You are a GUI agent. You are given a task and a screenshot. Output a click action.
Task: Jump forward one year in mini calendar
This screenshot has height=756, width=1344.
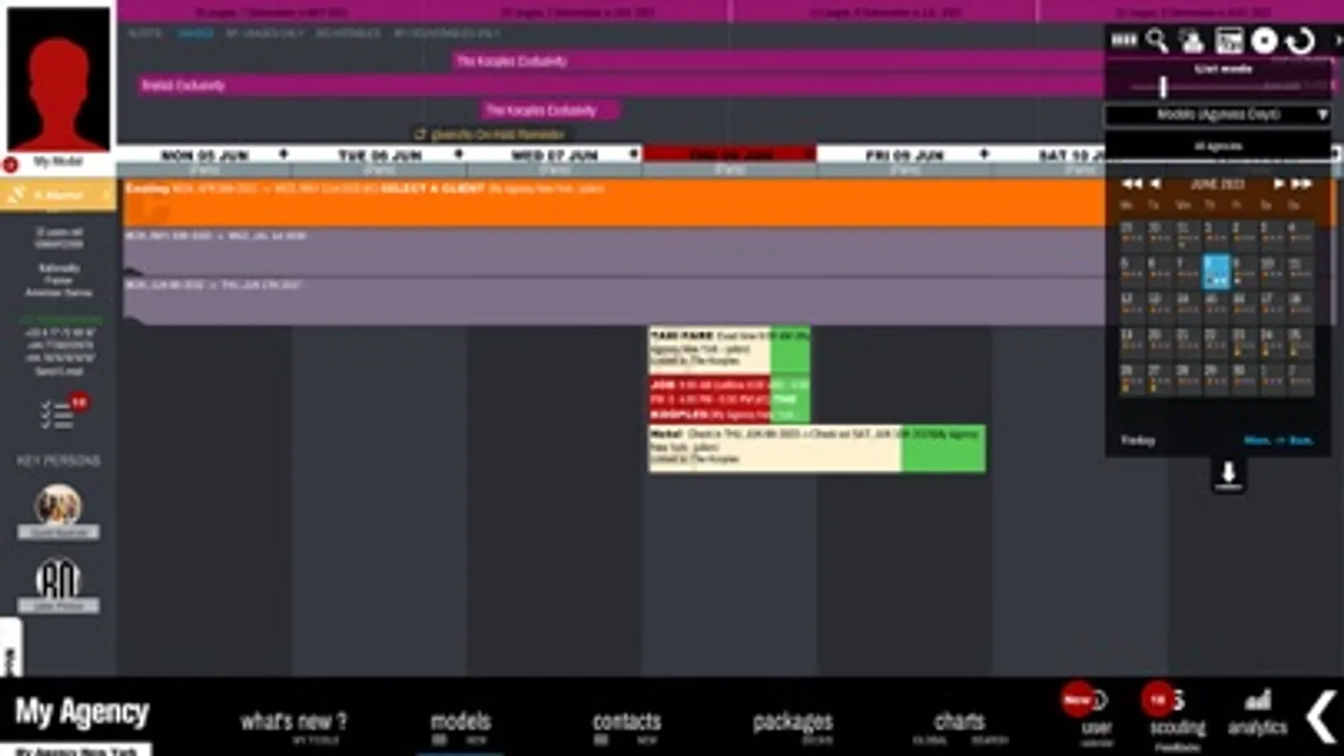click(x=1302, y=183)
